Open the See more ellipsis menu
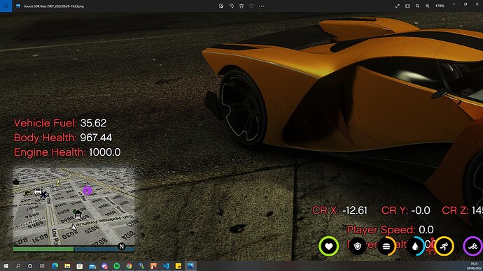Image resolution: width=483 pixels, height=271 pixels. coord(262,6)
